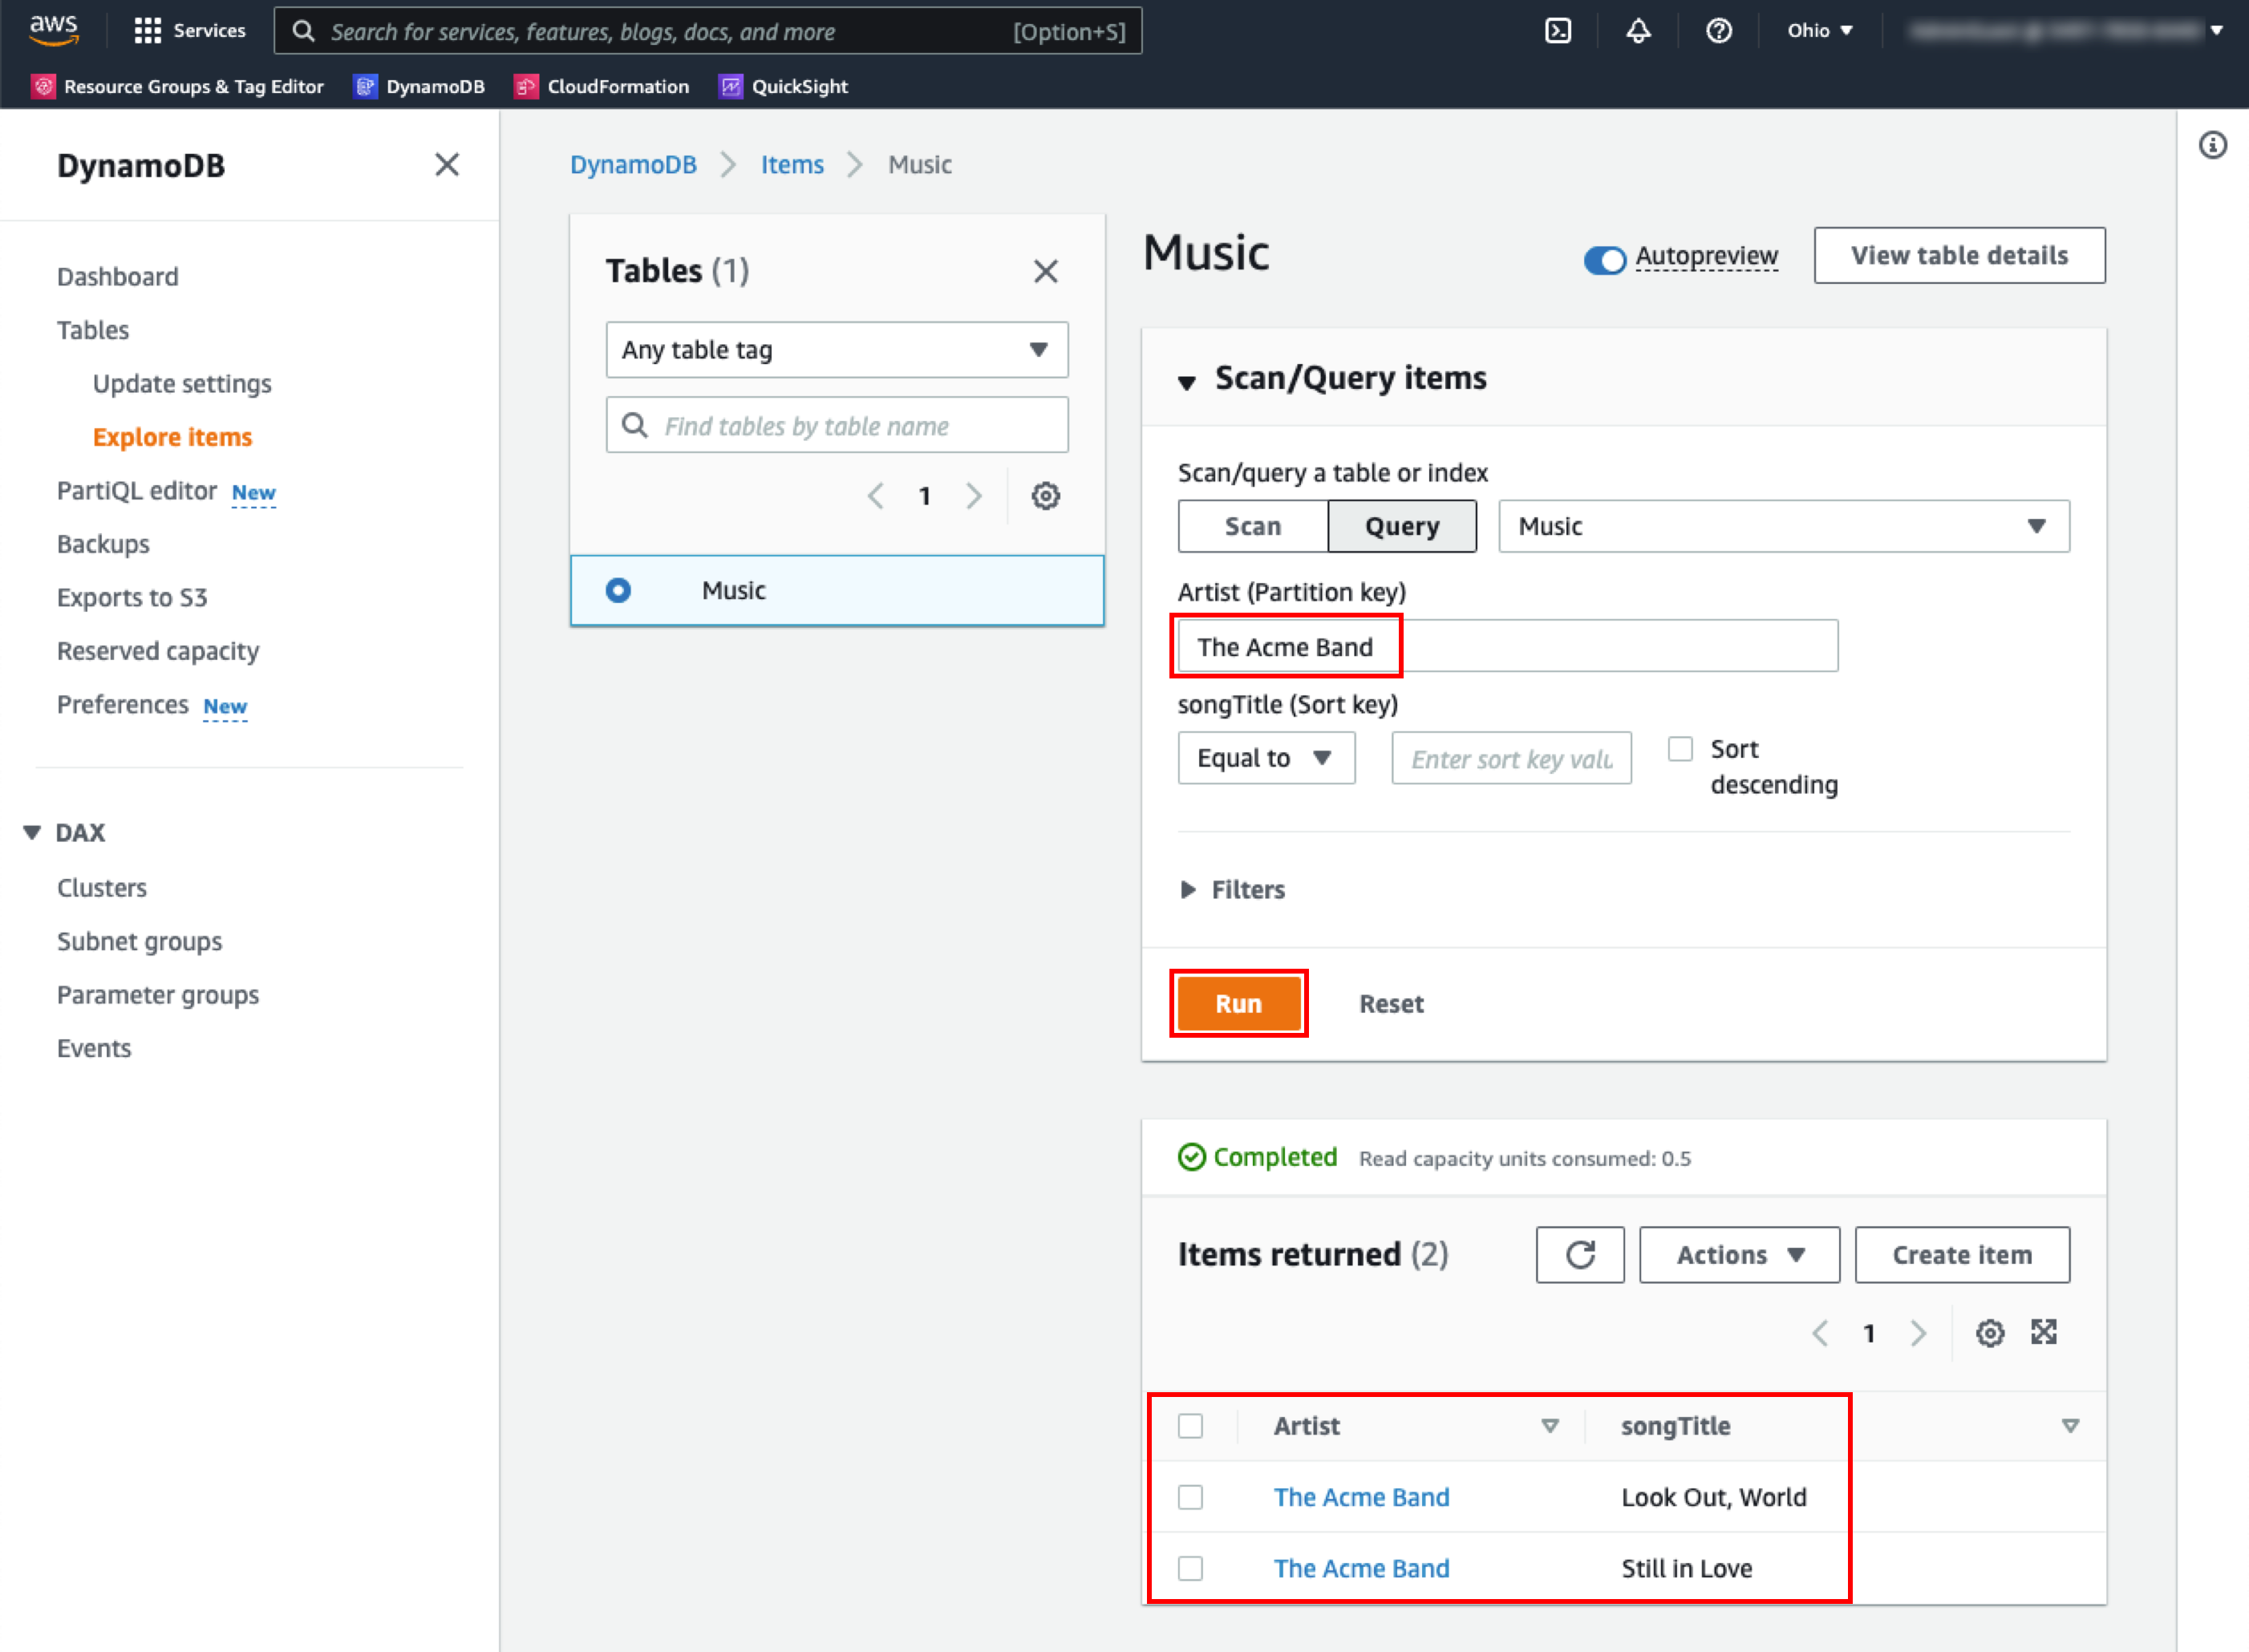Toggle the Autopreview switch
Screen dimensions: 2249x1652
click(1605, 260)
